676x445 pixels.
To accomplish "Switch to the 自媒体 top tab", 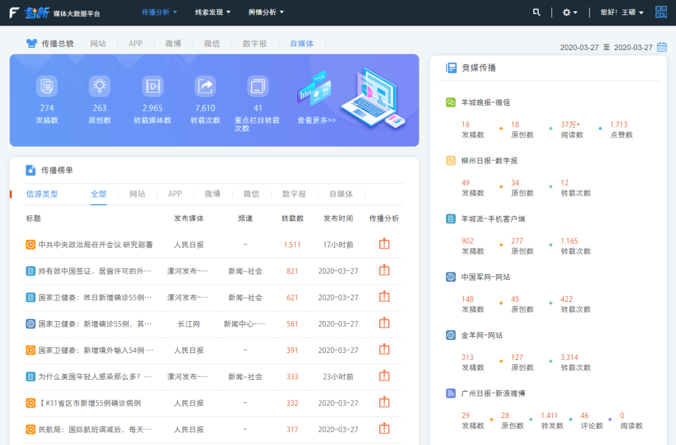I will (302, 44).
